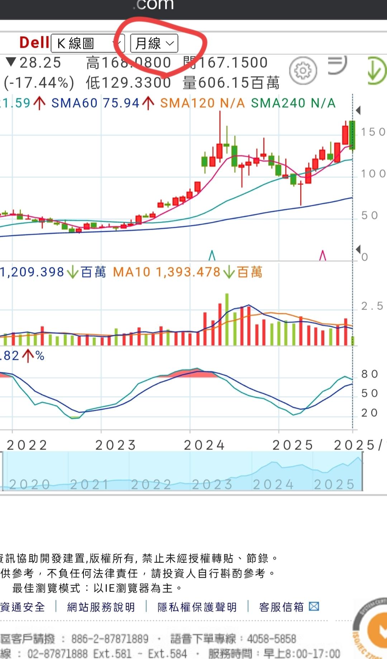Click the SMA60 75.94 indicator label
Viewport: 387px width, 659px height.
tap(95, 103)
